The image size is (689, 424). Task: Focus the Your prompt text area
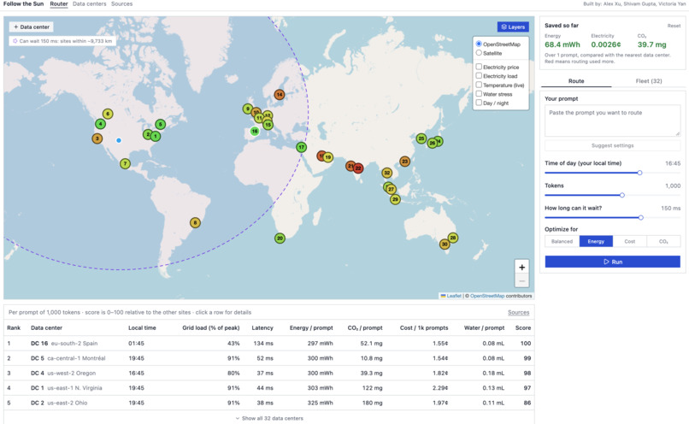(x=613, y=121)
